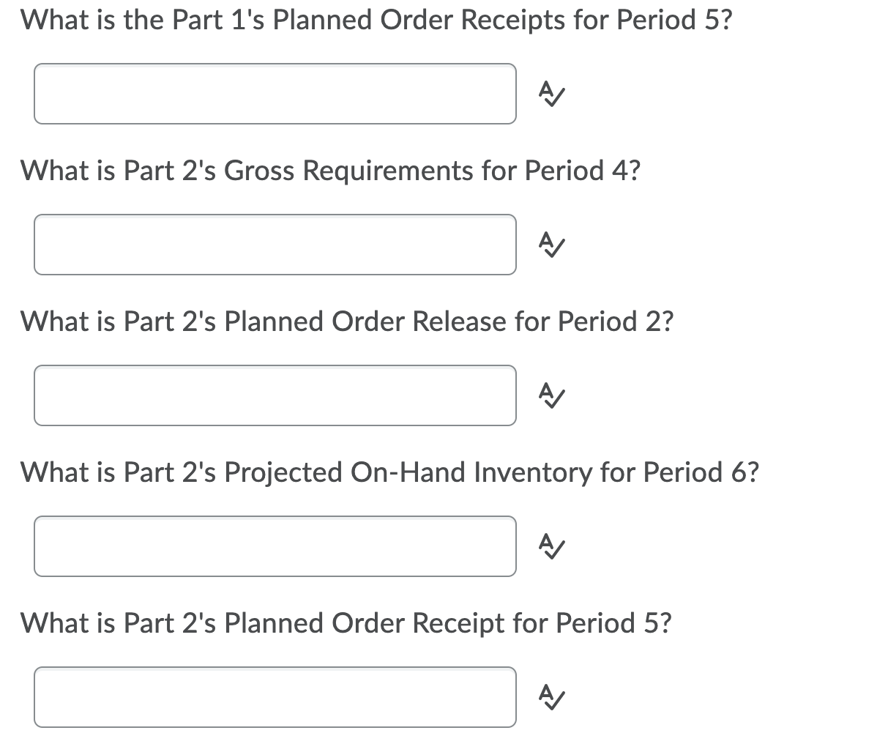
Task: Click the question text about Projected On-Hand Inventory
Action: pyautogui.click(x=389, y=473)
